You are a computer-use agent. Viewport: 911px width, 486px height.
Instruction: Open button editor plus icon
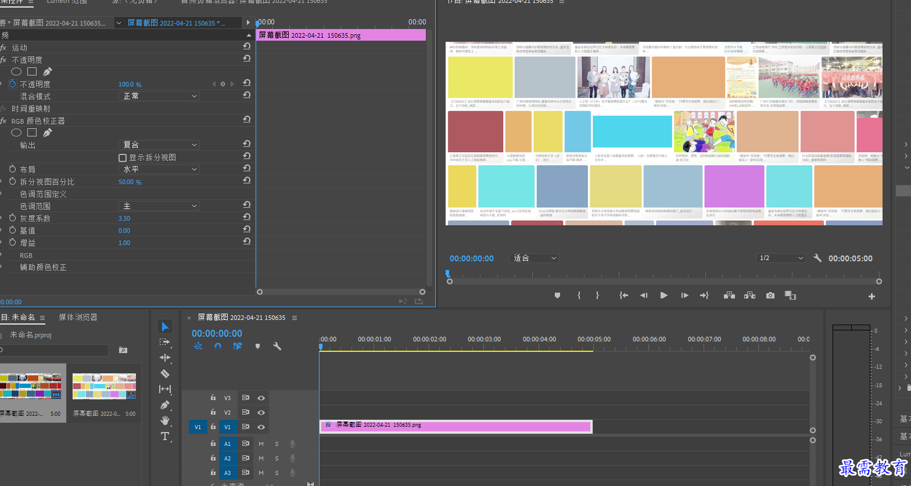tap(871, 296)
